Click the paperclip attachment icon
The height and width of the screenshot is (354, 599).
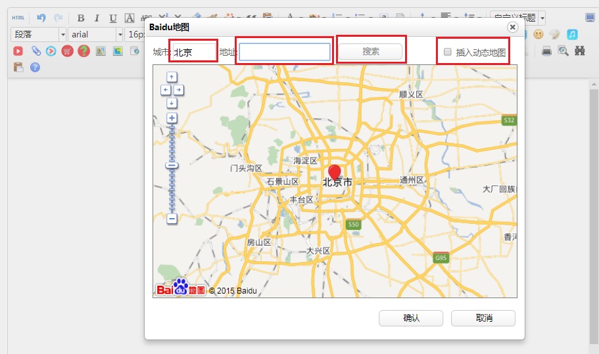[36, 51]
